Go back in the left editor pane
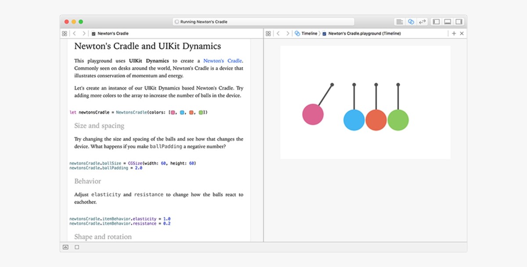This screenshot has width=527, height=267. coord(75,33)
